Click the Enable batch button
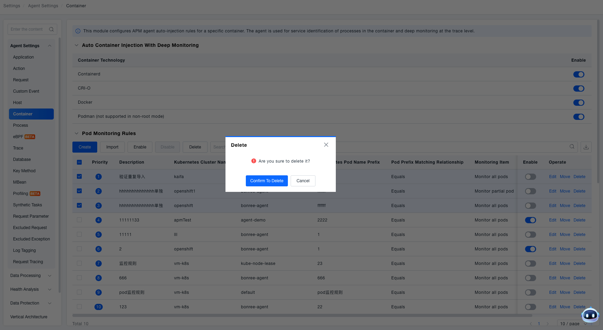 (140, 147)
